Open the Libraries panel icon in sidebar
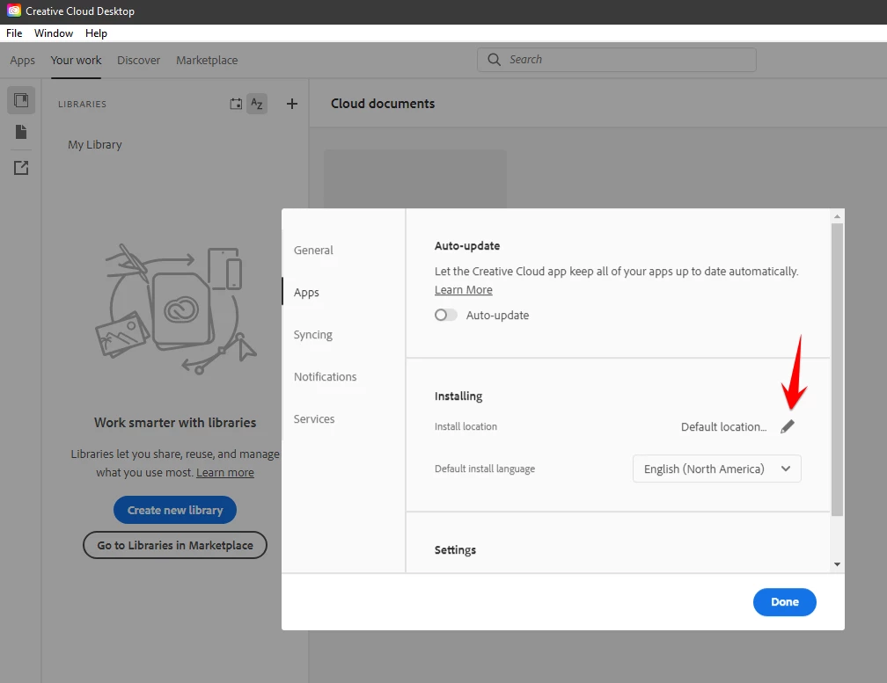The height and width of the screenshot is (683, 887). click(x=21, y=100)
